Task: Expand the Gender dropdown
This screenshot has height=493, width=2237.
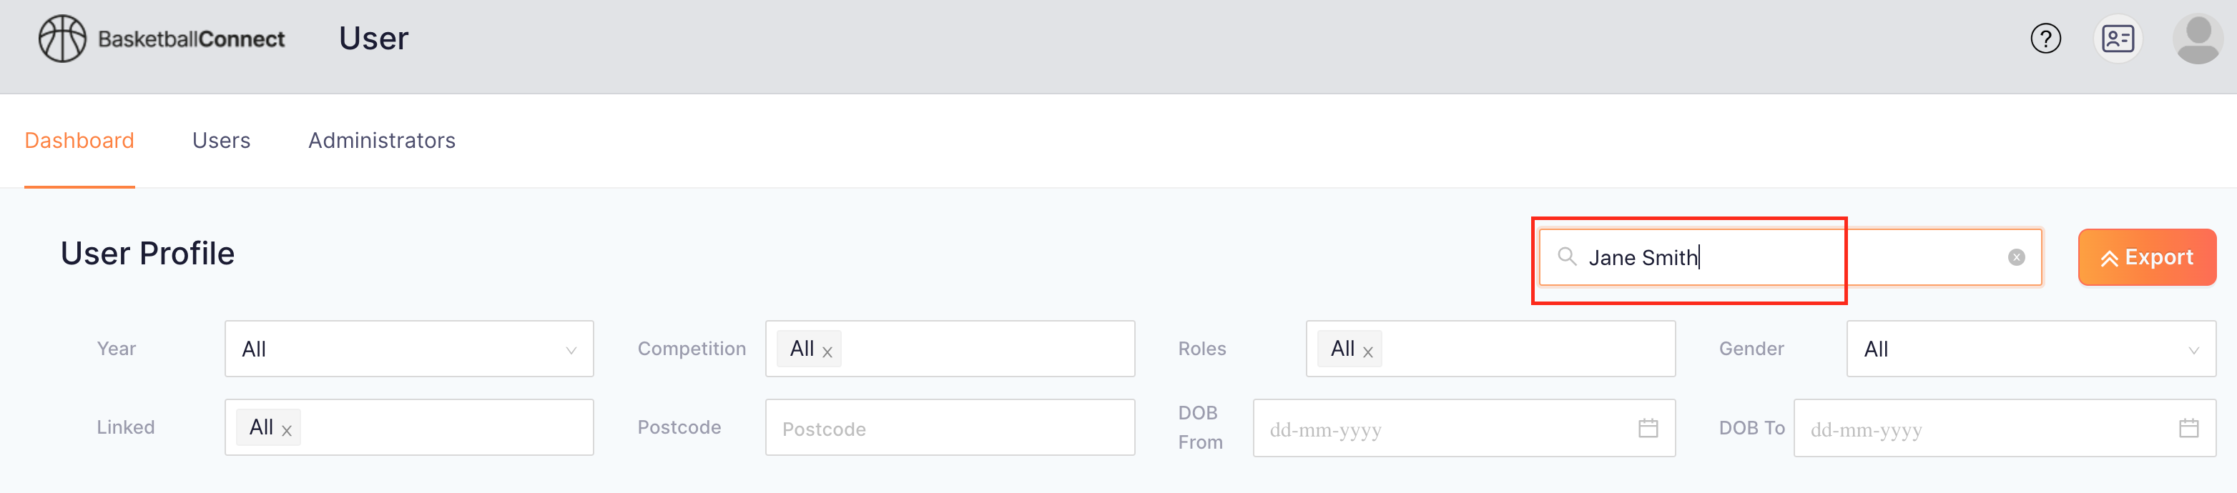Action: 2031,349
